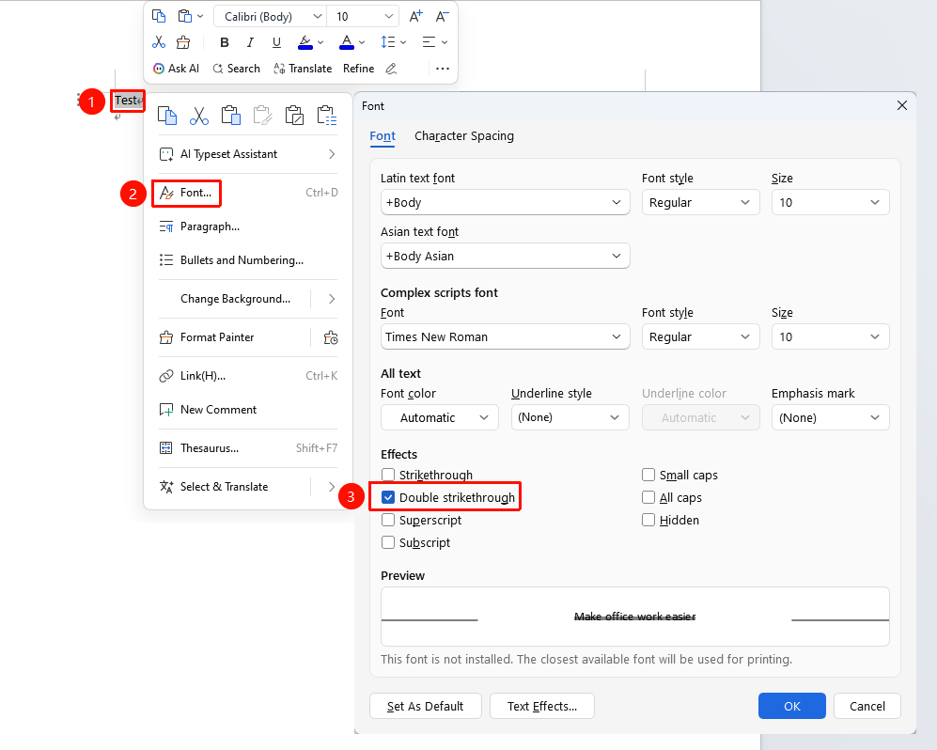Show more mini toolbar options (three dots)
Screen dimensions: 937x750
(443, 68)
